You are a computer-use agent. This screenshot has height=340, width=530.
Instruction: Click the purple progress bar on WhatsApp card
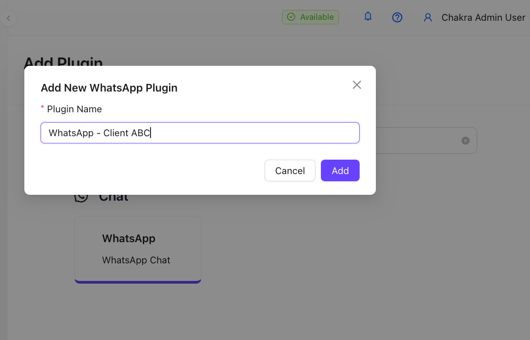(x=137, y=281)
